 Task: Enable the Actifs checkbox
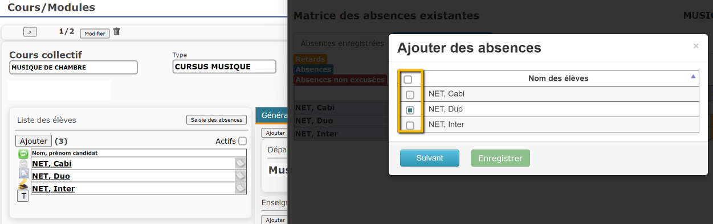click(242, 141)
